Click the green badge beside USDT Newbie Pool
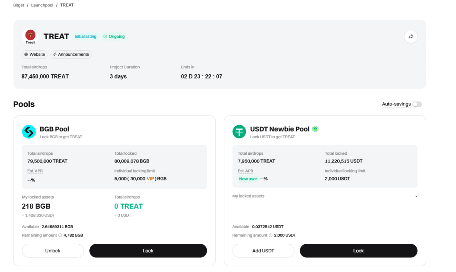This screenshot has width=456, height=272. click(x=315, y=129)
